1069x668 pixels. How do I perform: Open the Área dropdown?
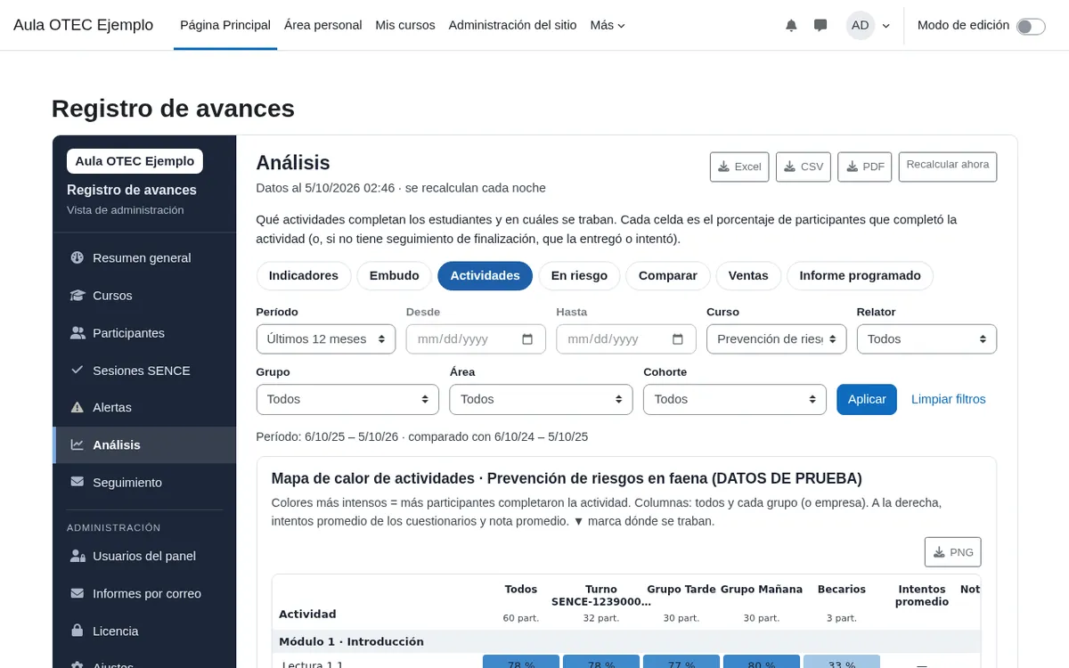541,400
